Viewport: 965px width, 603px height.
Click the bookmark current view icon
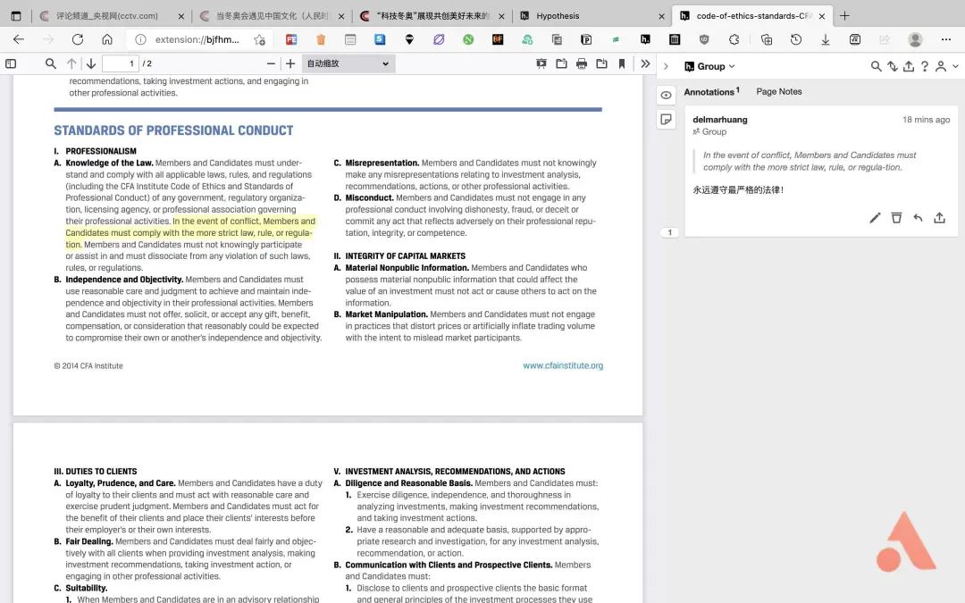[622, 63]
